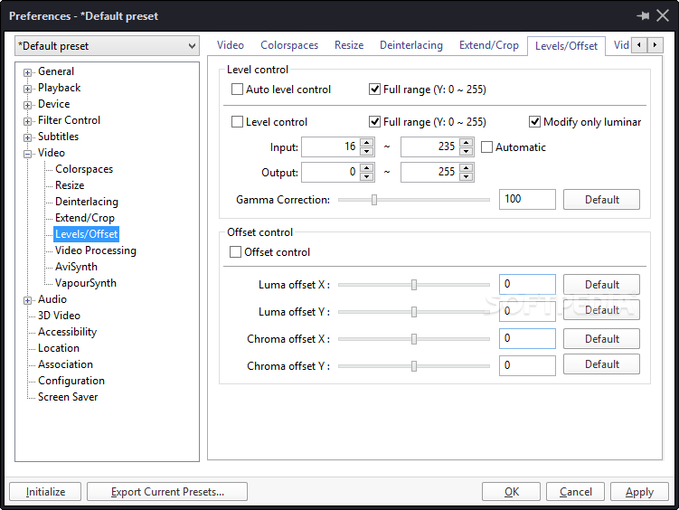Select VapourSynth in the tree
The height and width of the screenshot is (510, 679).
(86, 283)
